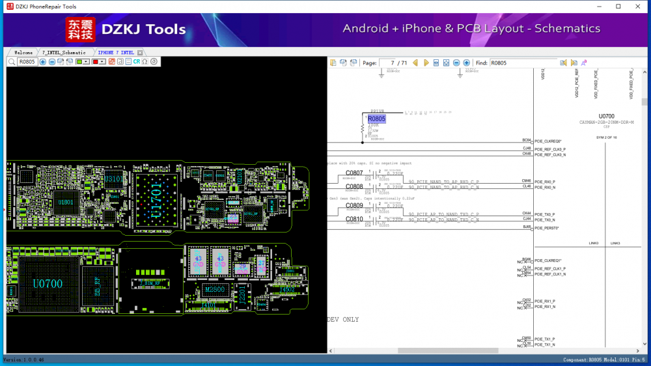Click the omega resistance icon in PCB toolbar
The image size is (651, 366).
tap(145, 62)
